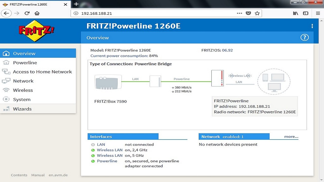Open the Manual footer link
The width and height of the screenshot is (324, 182).
(38, 175)
